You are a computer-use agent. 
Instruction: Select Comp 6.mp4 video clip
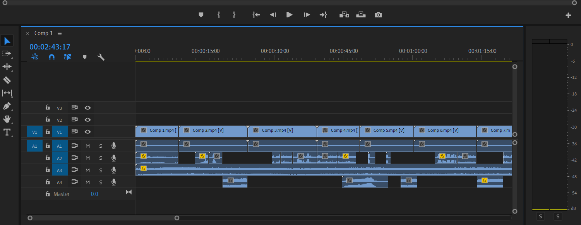click(x=445, y=131)
